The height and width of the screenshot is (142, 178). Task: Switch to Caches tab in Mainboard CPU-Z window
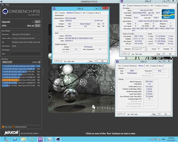tap(62, 13)
